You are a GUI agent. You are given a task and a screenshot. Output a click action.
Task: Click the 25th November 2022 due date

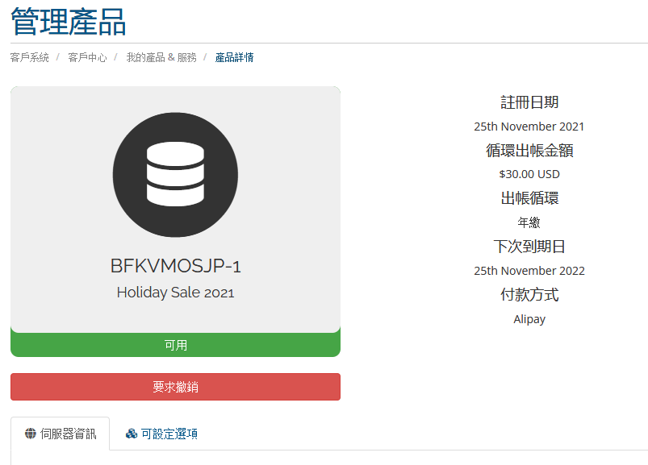529,271
